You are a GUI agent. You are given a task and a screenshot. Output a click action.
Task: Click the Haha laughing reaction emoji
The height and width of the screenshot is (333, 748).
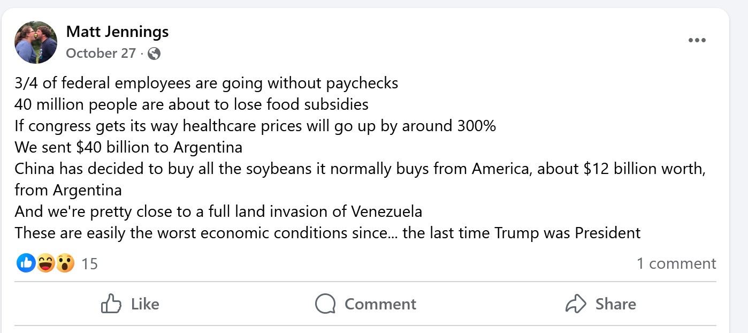45,263
